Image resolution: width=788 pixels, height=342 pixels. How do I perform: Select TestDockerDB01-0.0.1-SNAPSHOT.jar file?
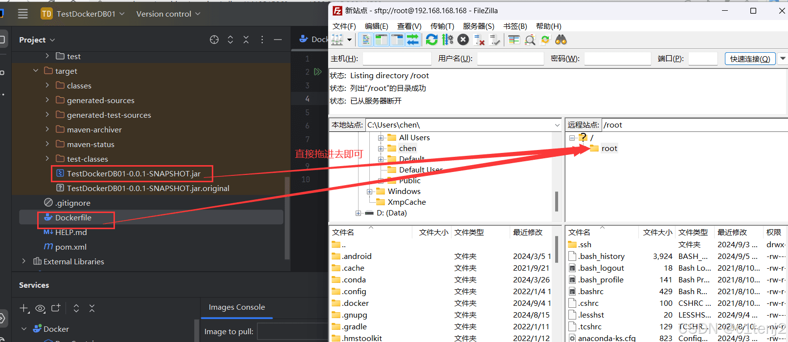pos(134,173)
